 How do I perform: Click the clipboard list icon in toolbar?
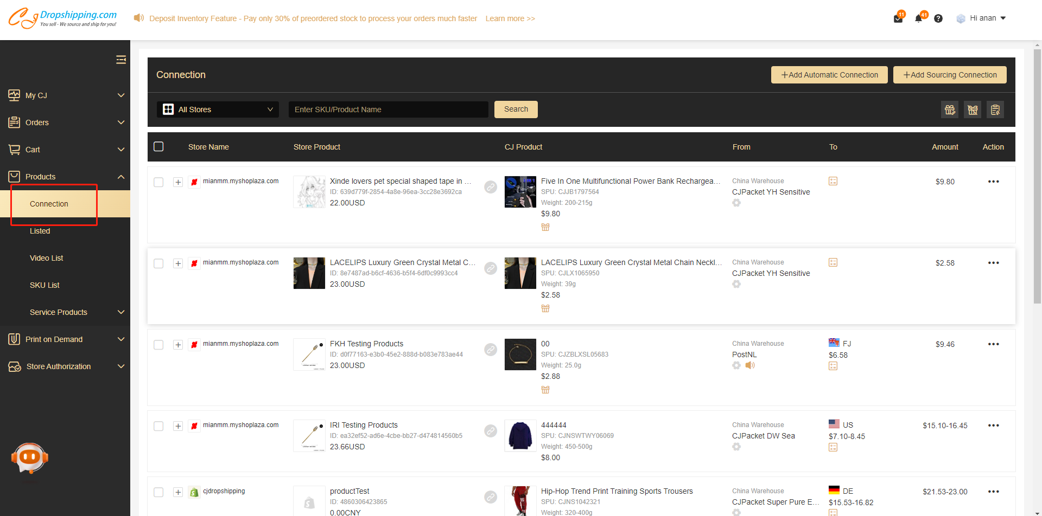(x=995, y=109)
